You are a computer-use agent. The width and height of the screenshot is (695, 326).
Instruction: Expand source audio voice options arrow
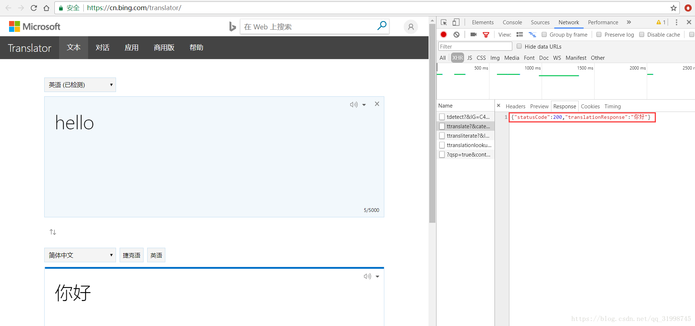364,105
